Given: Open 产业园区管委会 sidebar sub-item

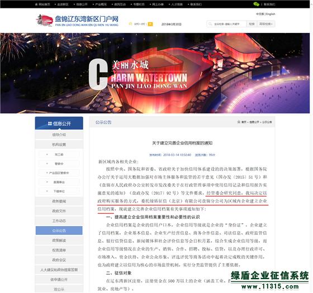Looking at the screenshot, I should point(59,173).
